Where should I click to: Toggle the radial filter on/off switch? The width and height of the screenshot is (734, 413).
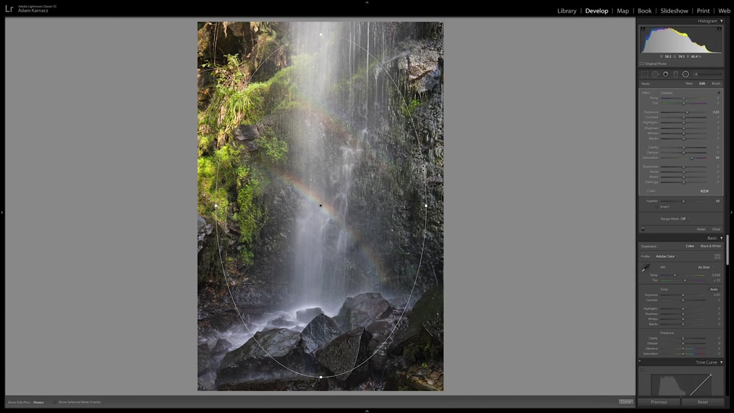pos(642,229)
